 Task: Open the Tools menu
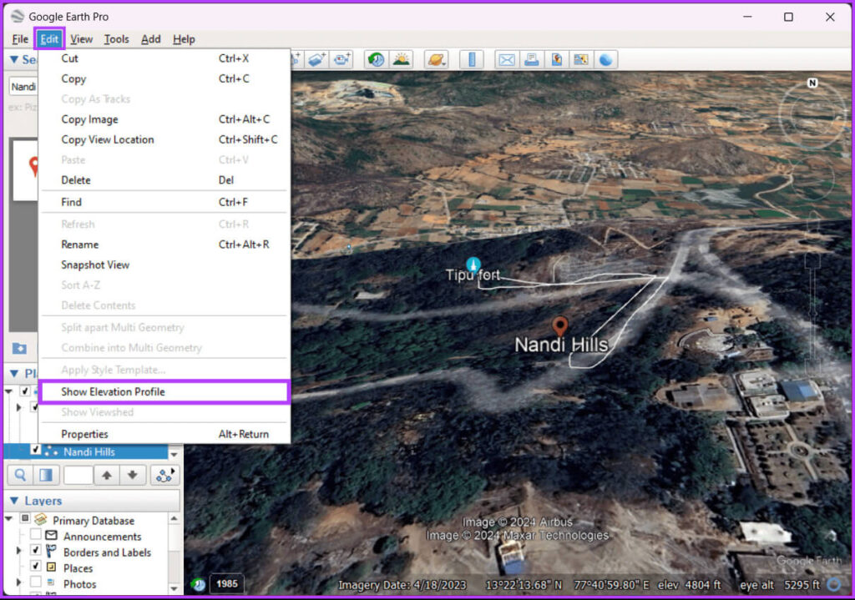(x=116, y=38)
